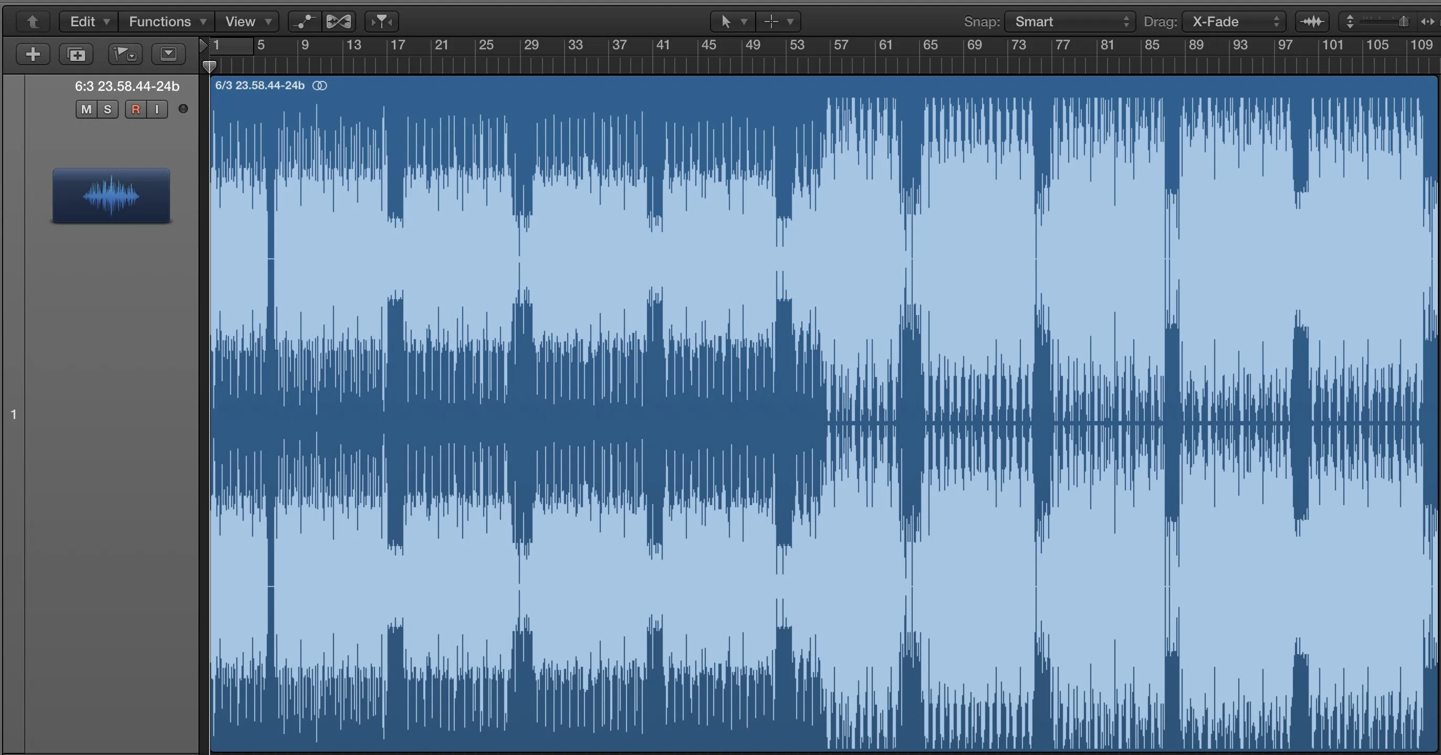The image size is (1441, 755).
Task: Toggle record enable R button
Action: (135, 110)
